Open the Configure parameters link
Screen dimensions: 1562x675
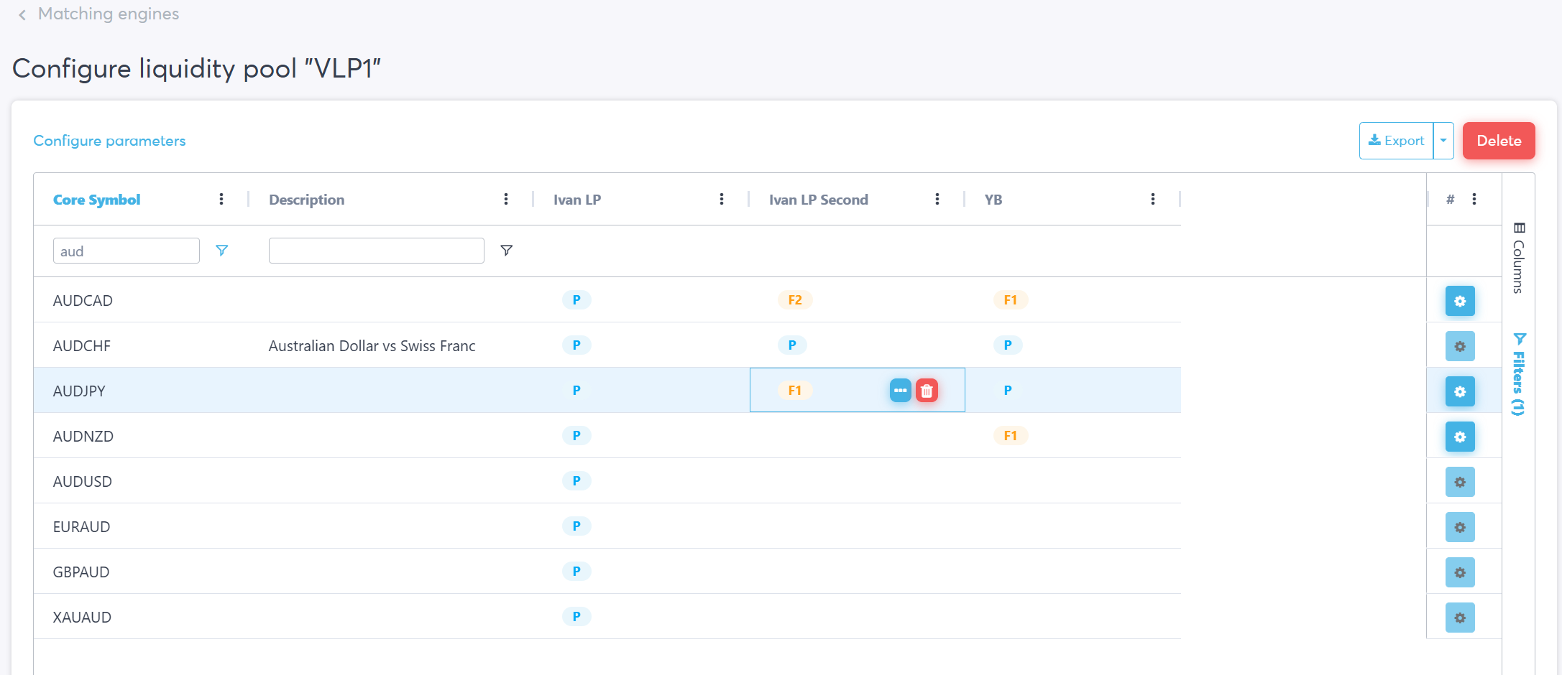pos(109,141)
